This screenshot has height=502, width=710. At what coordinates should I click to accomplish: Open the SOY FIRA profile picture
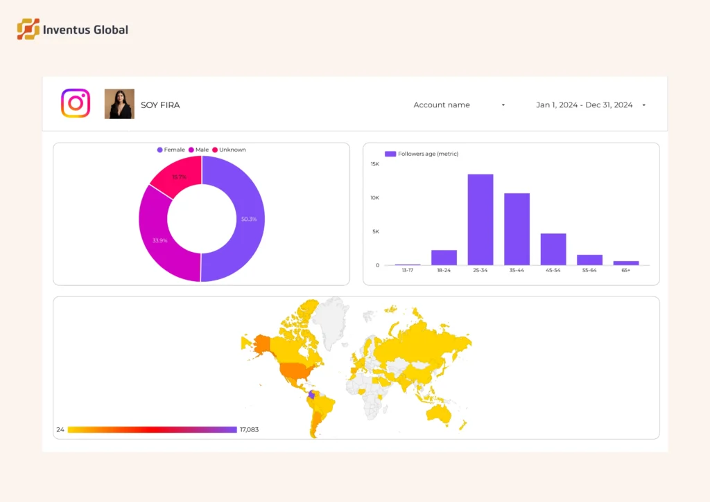click(x=119, y=102)
